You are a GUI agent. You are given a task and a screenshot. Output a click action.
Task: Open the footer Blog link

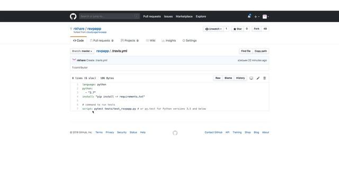(256, 132)
